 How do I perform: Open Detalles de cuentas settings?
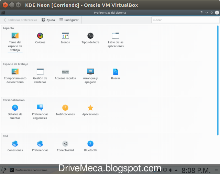click(15, 112)
